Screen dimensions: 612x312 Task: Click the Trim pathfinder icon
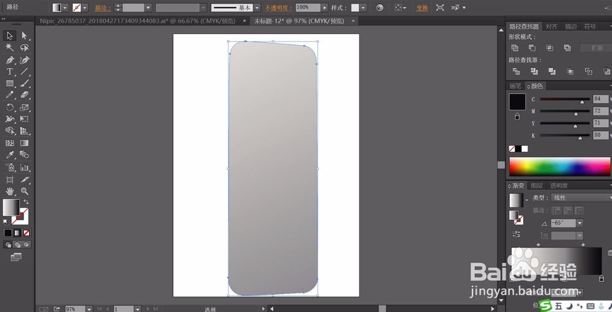(534, 71)
